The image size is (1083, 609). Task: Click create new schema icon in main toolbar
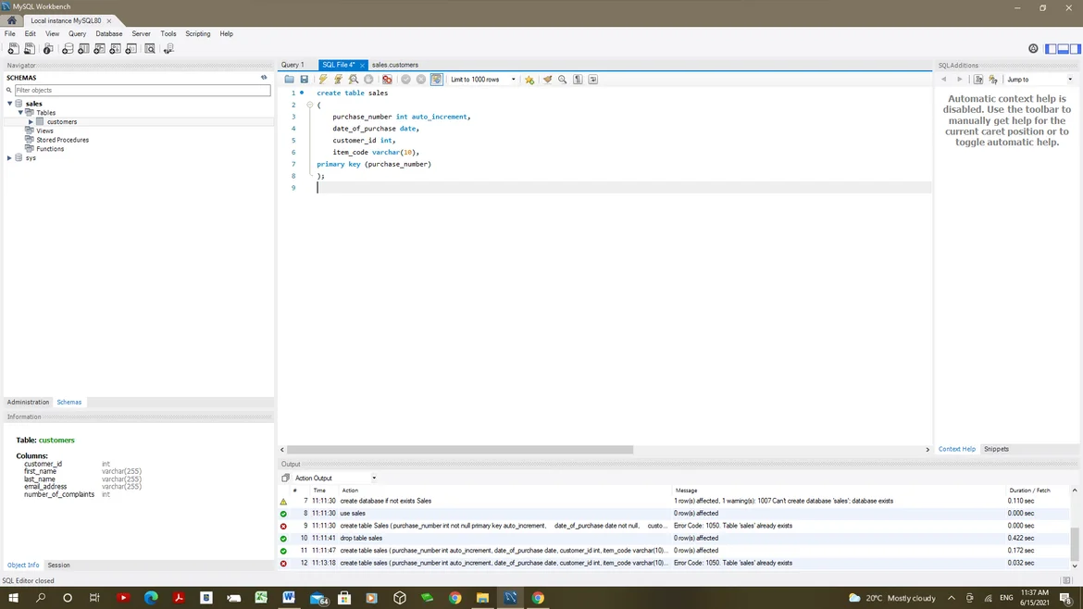point(68,49)
